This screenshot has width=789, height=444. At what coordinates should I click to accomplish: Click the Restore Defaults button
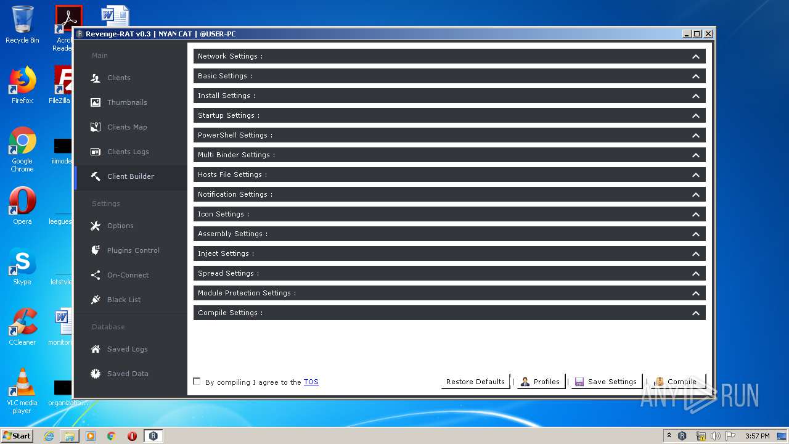pos(475,382)
